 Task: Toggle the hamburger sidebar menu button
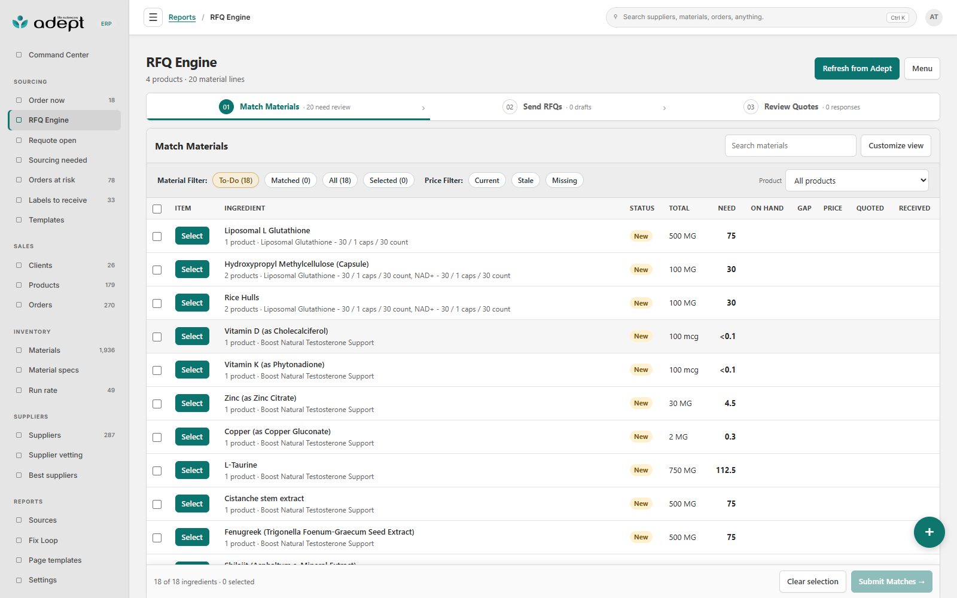point(153,17)
